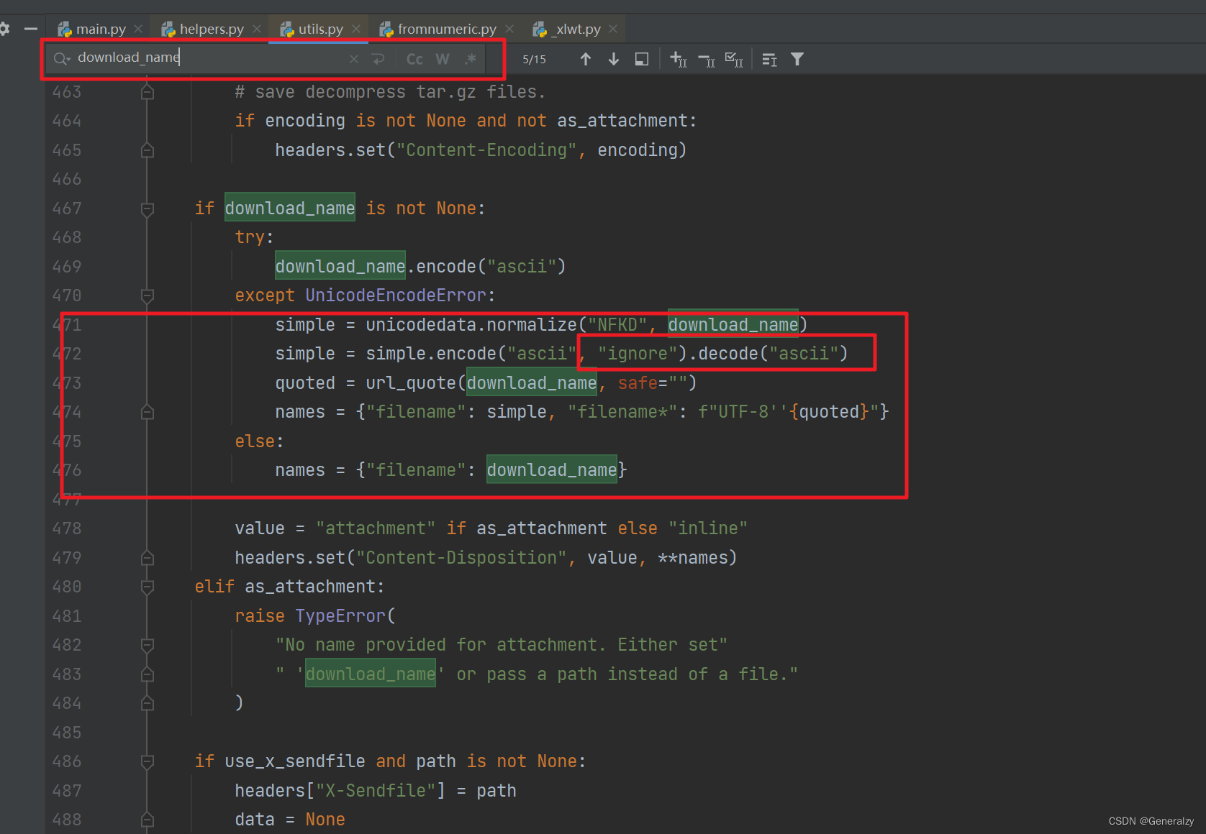
Task: Add selection for next occurrence
Action: [x=678, y=59]
